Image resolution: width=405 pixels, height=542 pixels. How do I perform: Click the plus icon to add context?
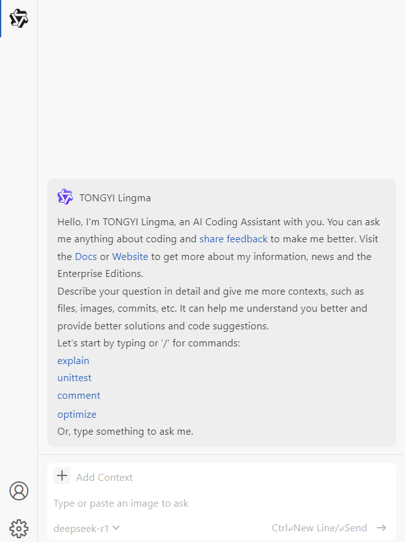(x=62, y=476)
